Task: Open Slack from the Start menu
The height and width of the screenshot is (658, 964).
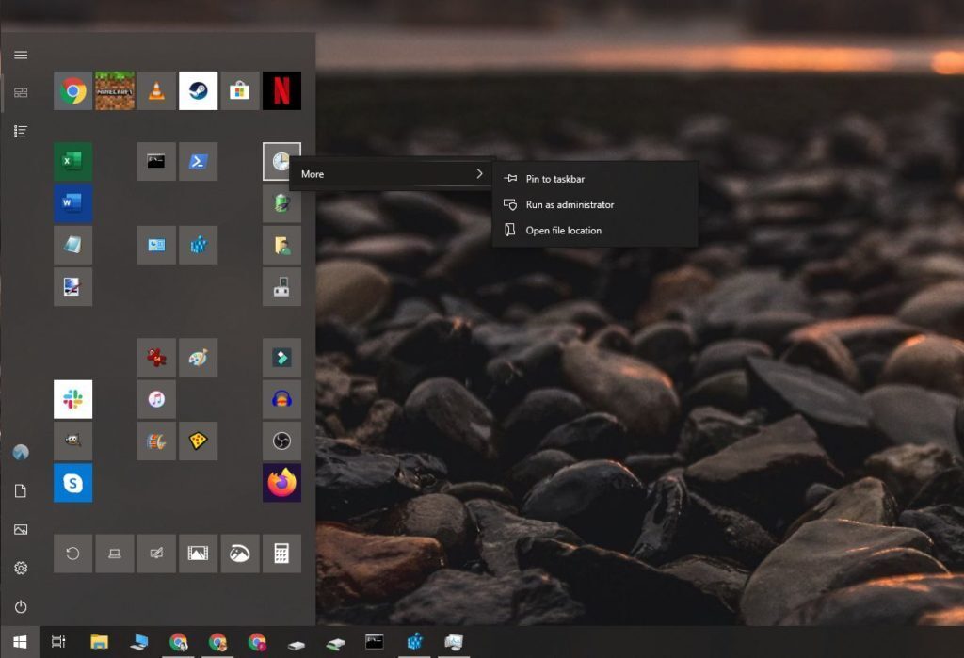Action: click(73, 399)
